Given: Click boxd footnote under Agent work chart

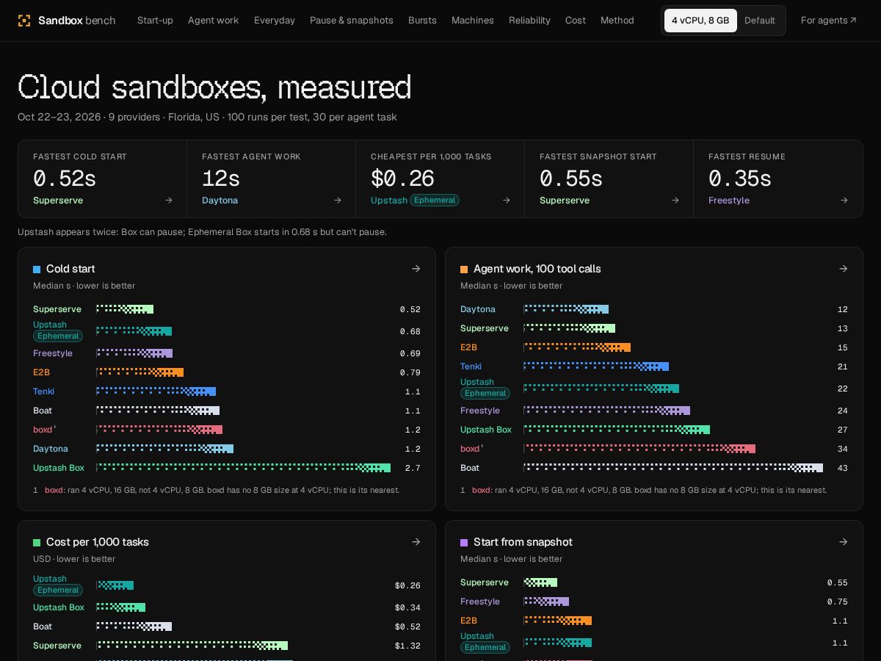Looking at the screenshot, I should pos(643,490).
